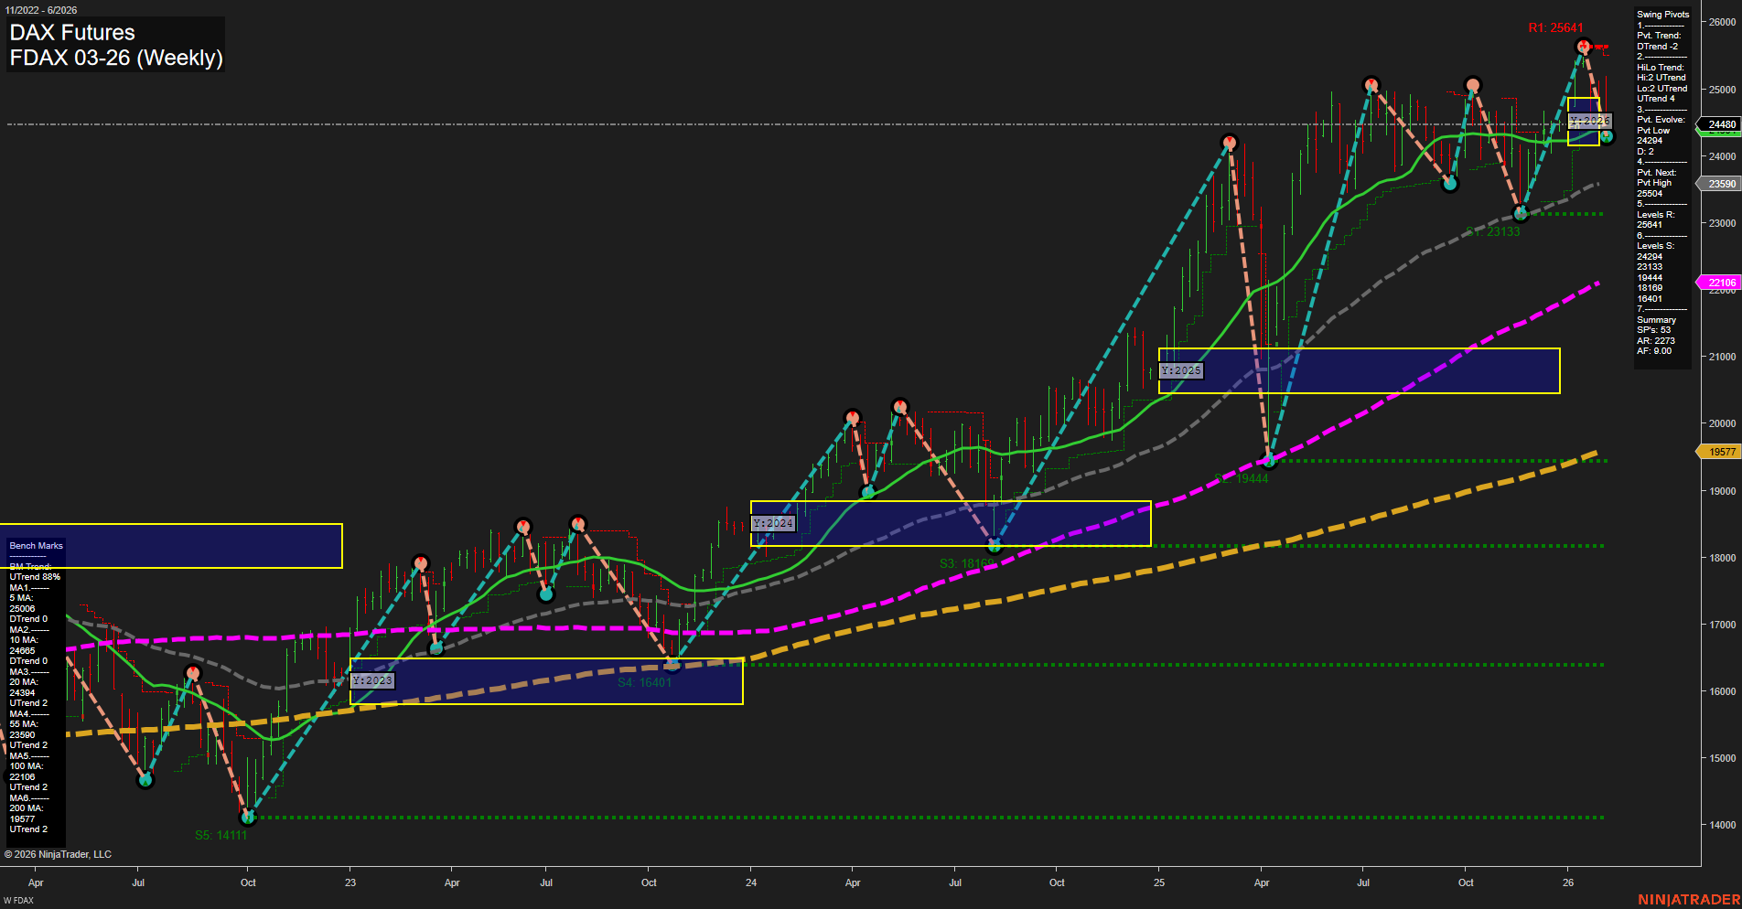Select the teal pivot dot above 19444

pyautogui.click(x=1267, y=462)
